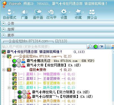The width and height of the screenshot is (114, 105).
Task: Collapse the 值班★接待 tree node
Action: pyautogui.click(x=4, y=70)
